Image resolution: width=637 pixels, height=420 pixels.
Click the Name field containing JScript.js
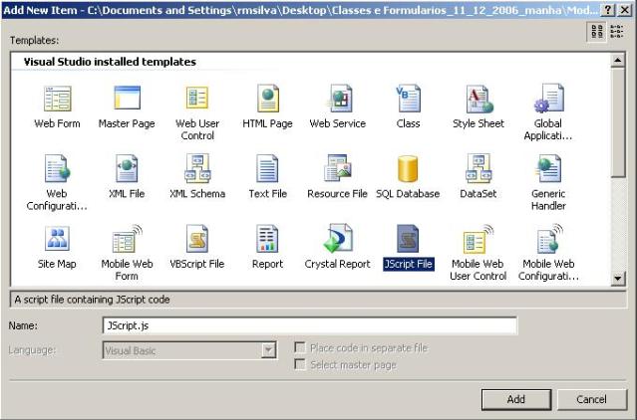[309, 325]
